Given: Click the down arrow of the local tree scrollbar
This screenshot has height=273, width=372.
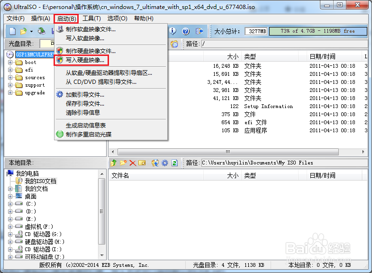Looking at the screenshot, I should coord(102,255).
